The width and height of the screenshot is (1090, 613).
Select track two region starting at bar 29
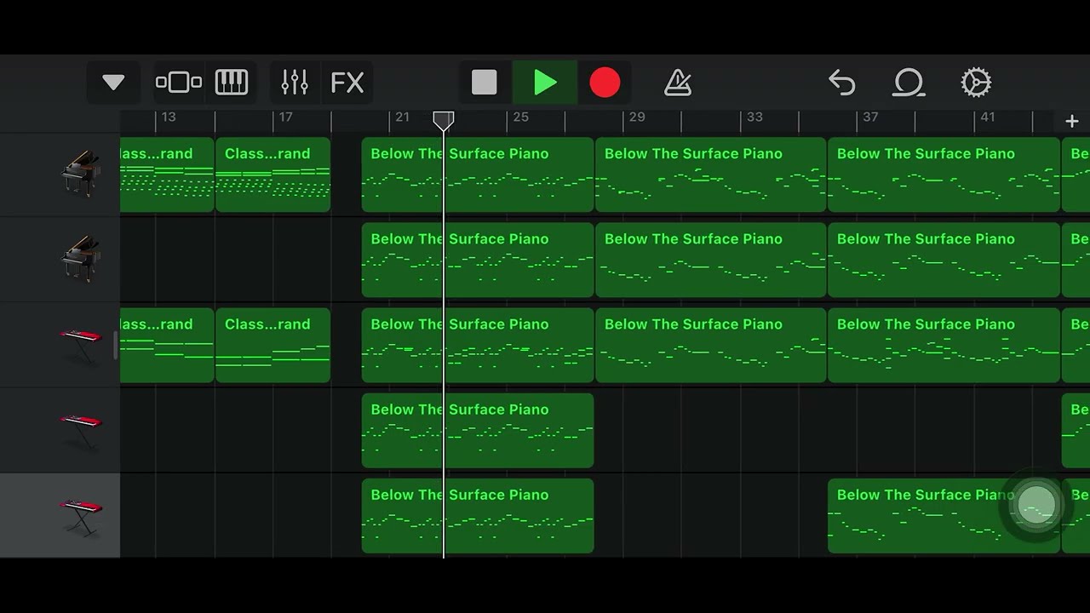710,260
